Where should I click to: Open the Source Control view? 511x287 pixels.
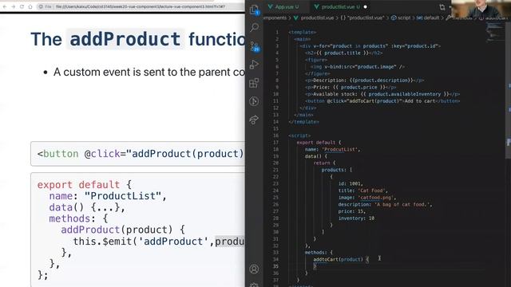(254, 46)
